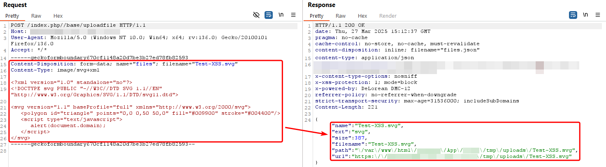
Task: Open Response panel hamburger menu
Action: 598,15
